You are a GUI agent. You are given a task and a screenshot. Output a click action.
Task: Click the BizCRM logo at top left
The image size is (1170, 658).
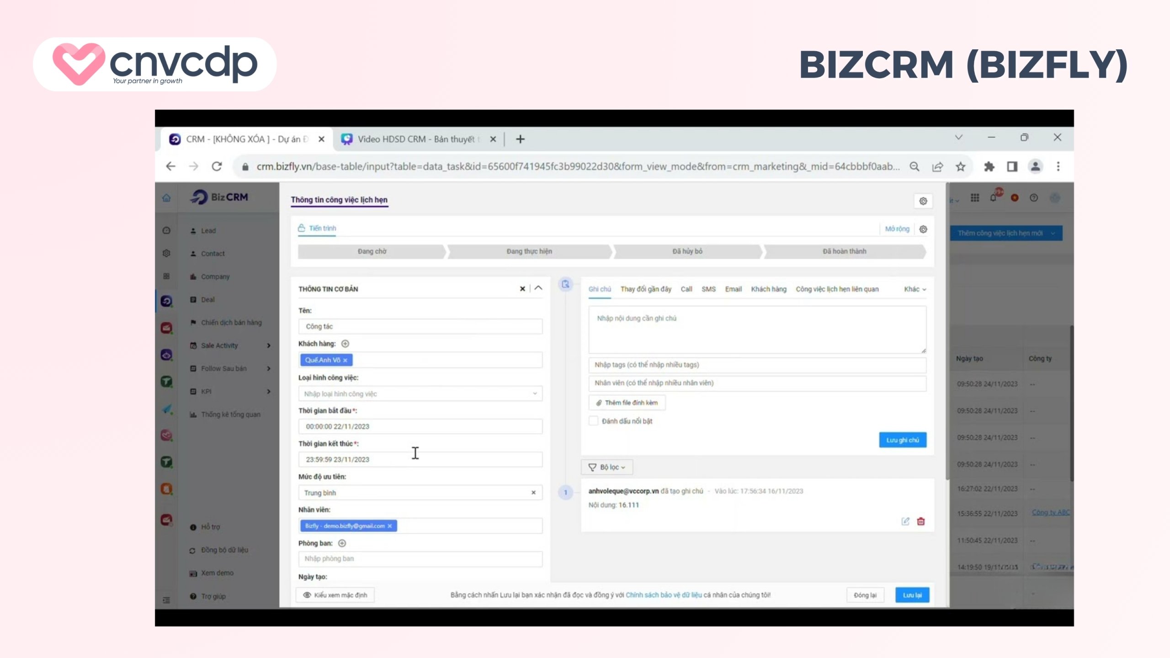click(x=218, y=197)
